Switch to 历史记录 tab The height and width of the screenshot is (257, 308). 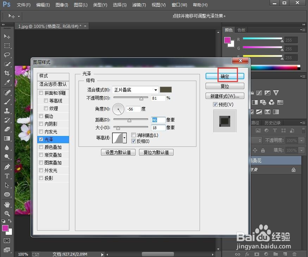272,123
